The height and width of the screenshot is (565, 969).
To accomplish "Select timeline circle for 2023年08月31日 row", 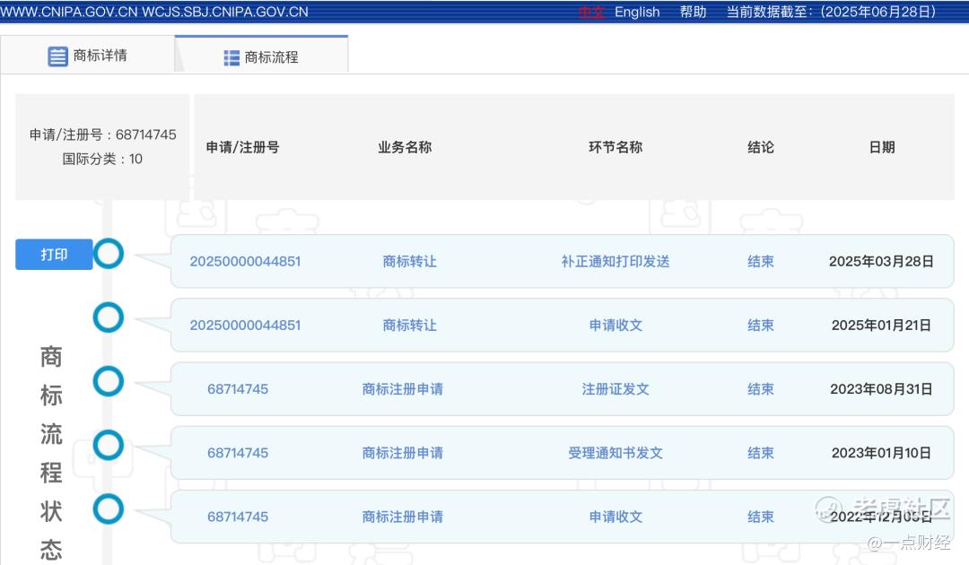I will coord(109,381).
